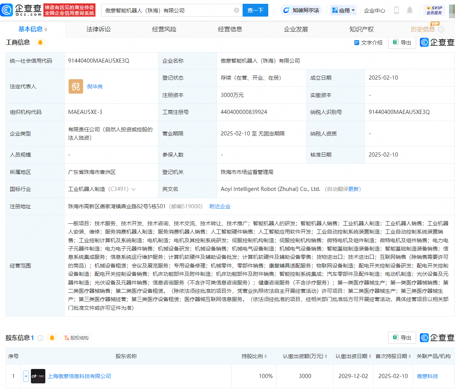Expand the shareholder row with the plus icon
The height and width of the screenshot is (389, 455).
click(x=25, y=376)
